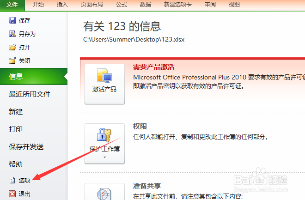Click the 需要产品激活 heading
The width and height of the screenshot is (305, 200).
point(154,67)
